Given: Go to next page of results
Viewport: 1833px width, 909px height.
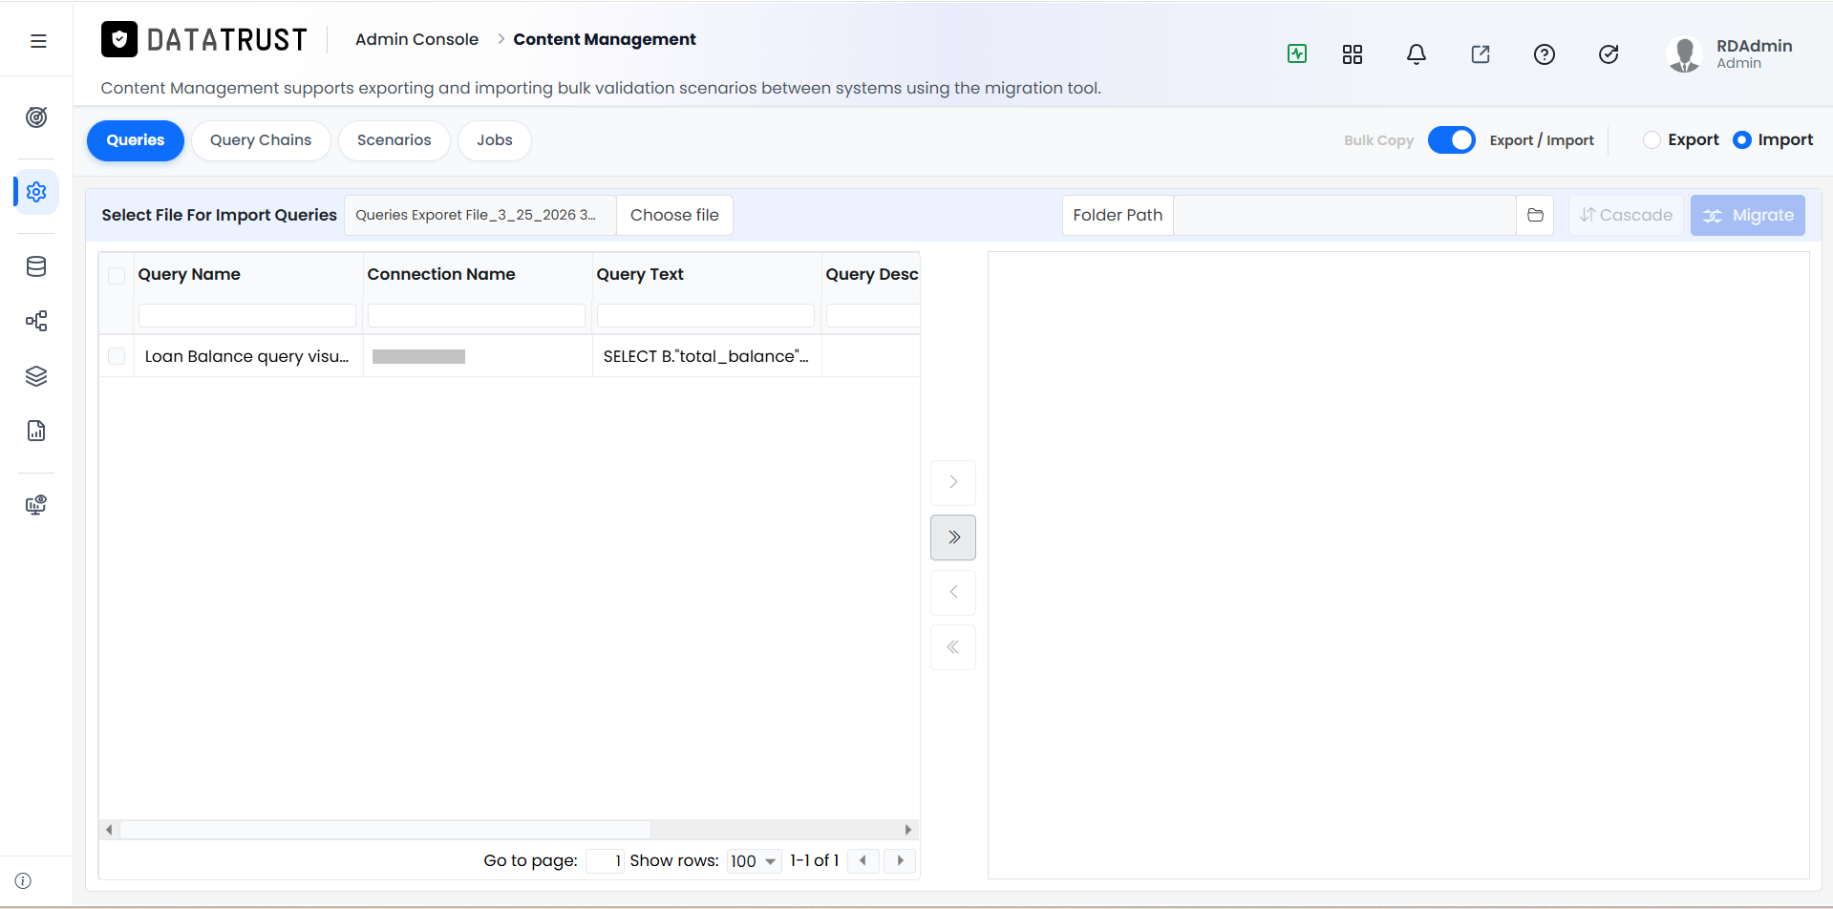Looking at the screenshot, I should [900, 860].
